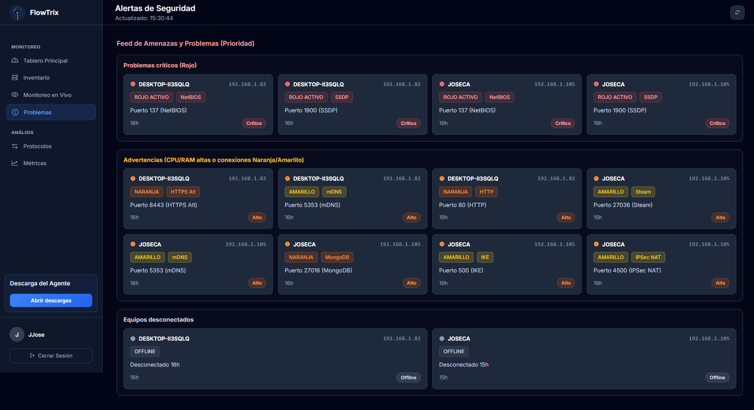This screenshot has width=754, height=410.
Task: Click the refresh icon in top-right corner
Action: (x=737, y=13)
